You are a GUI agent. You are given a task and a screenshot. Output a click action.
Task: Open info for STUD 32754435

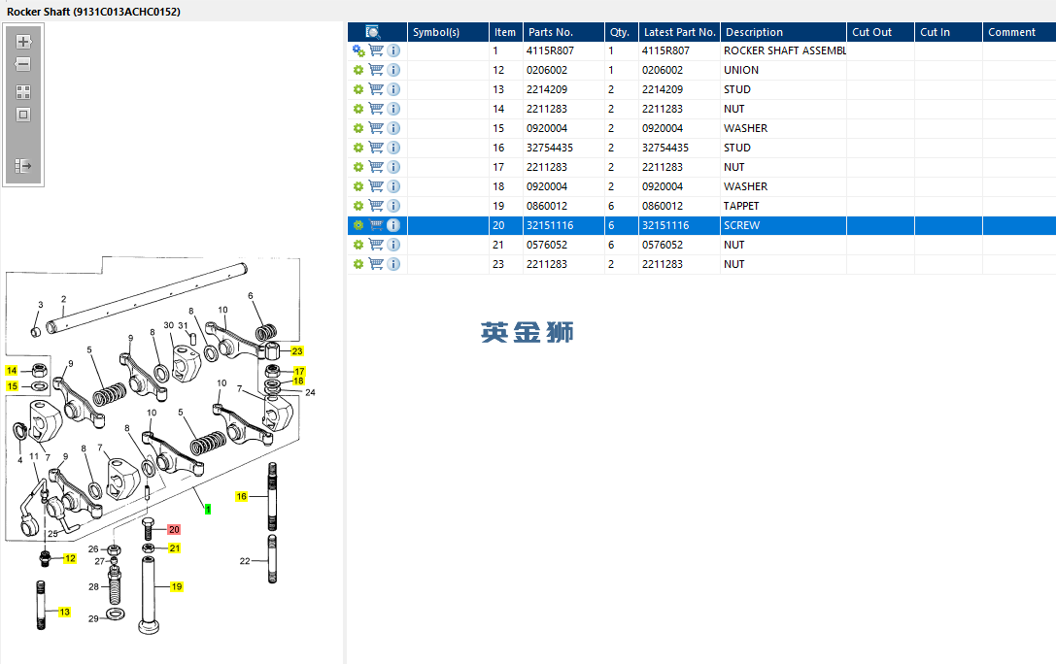(x=394, y=148)
